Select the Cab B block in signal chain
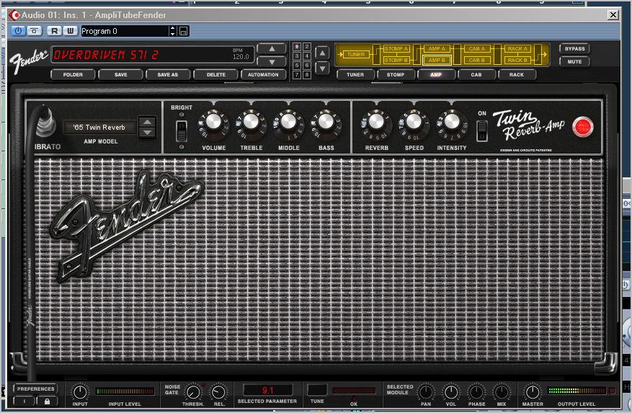 click(x=475, y=61)
